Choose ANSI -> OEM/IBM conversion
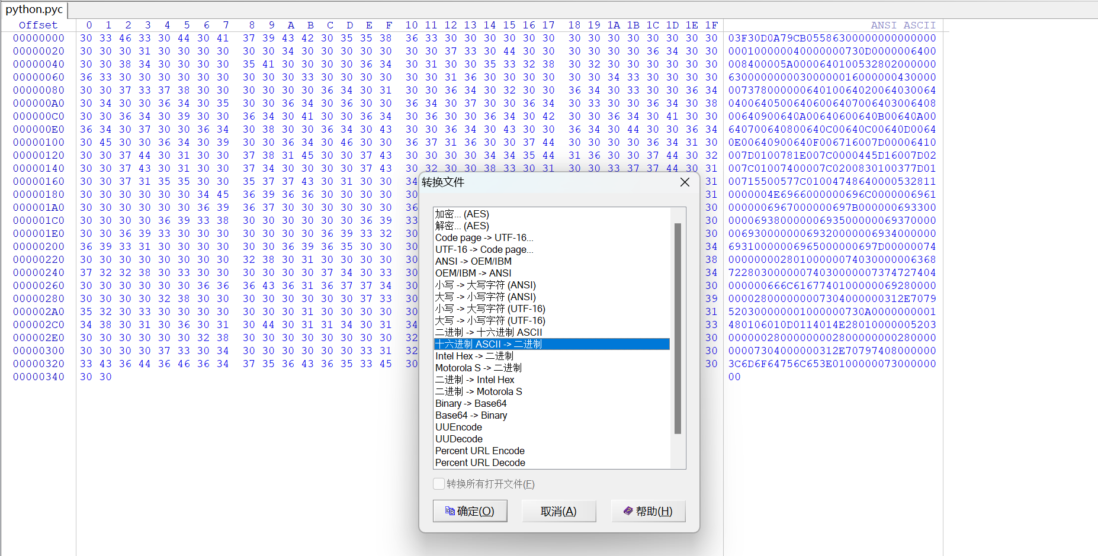Viewport: 1098px width, 556px height. (473, 261)
